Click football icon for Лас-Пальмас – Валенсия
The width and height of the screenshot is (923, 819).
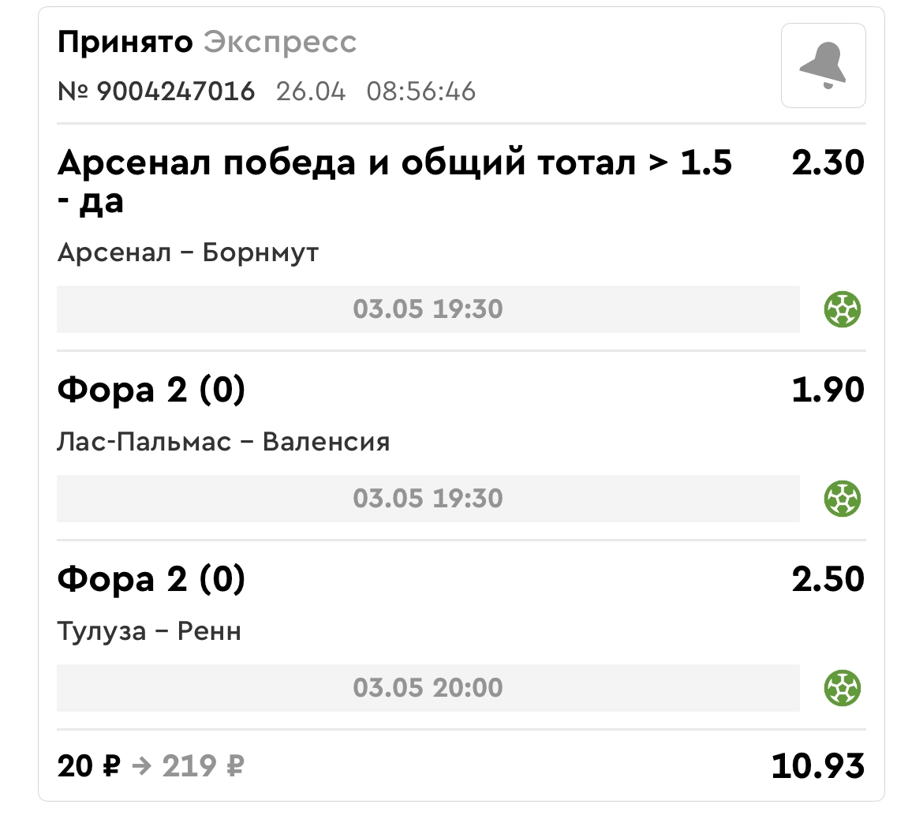pos(842,499)
